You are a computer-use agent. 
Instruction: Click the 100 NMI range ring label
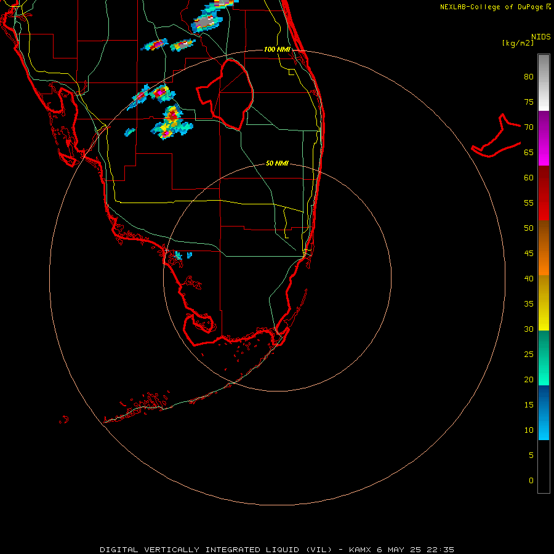277,49
